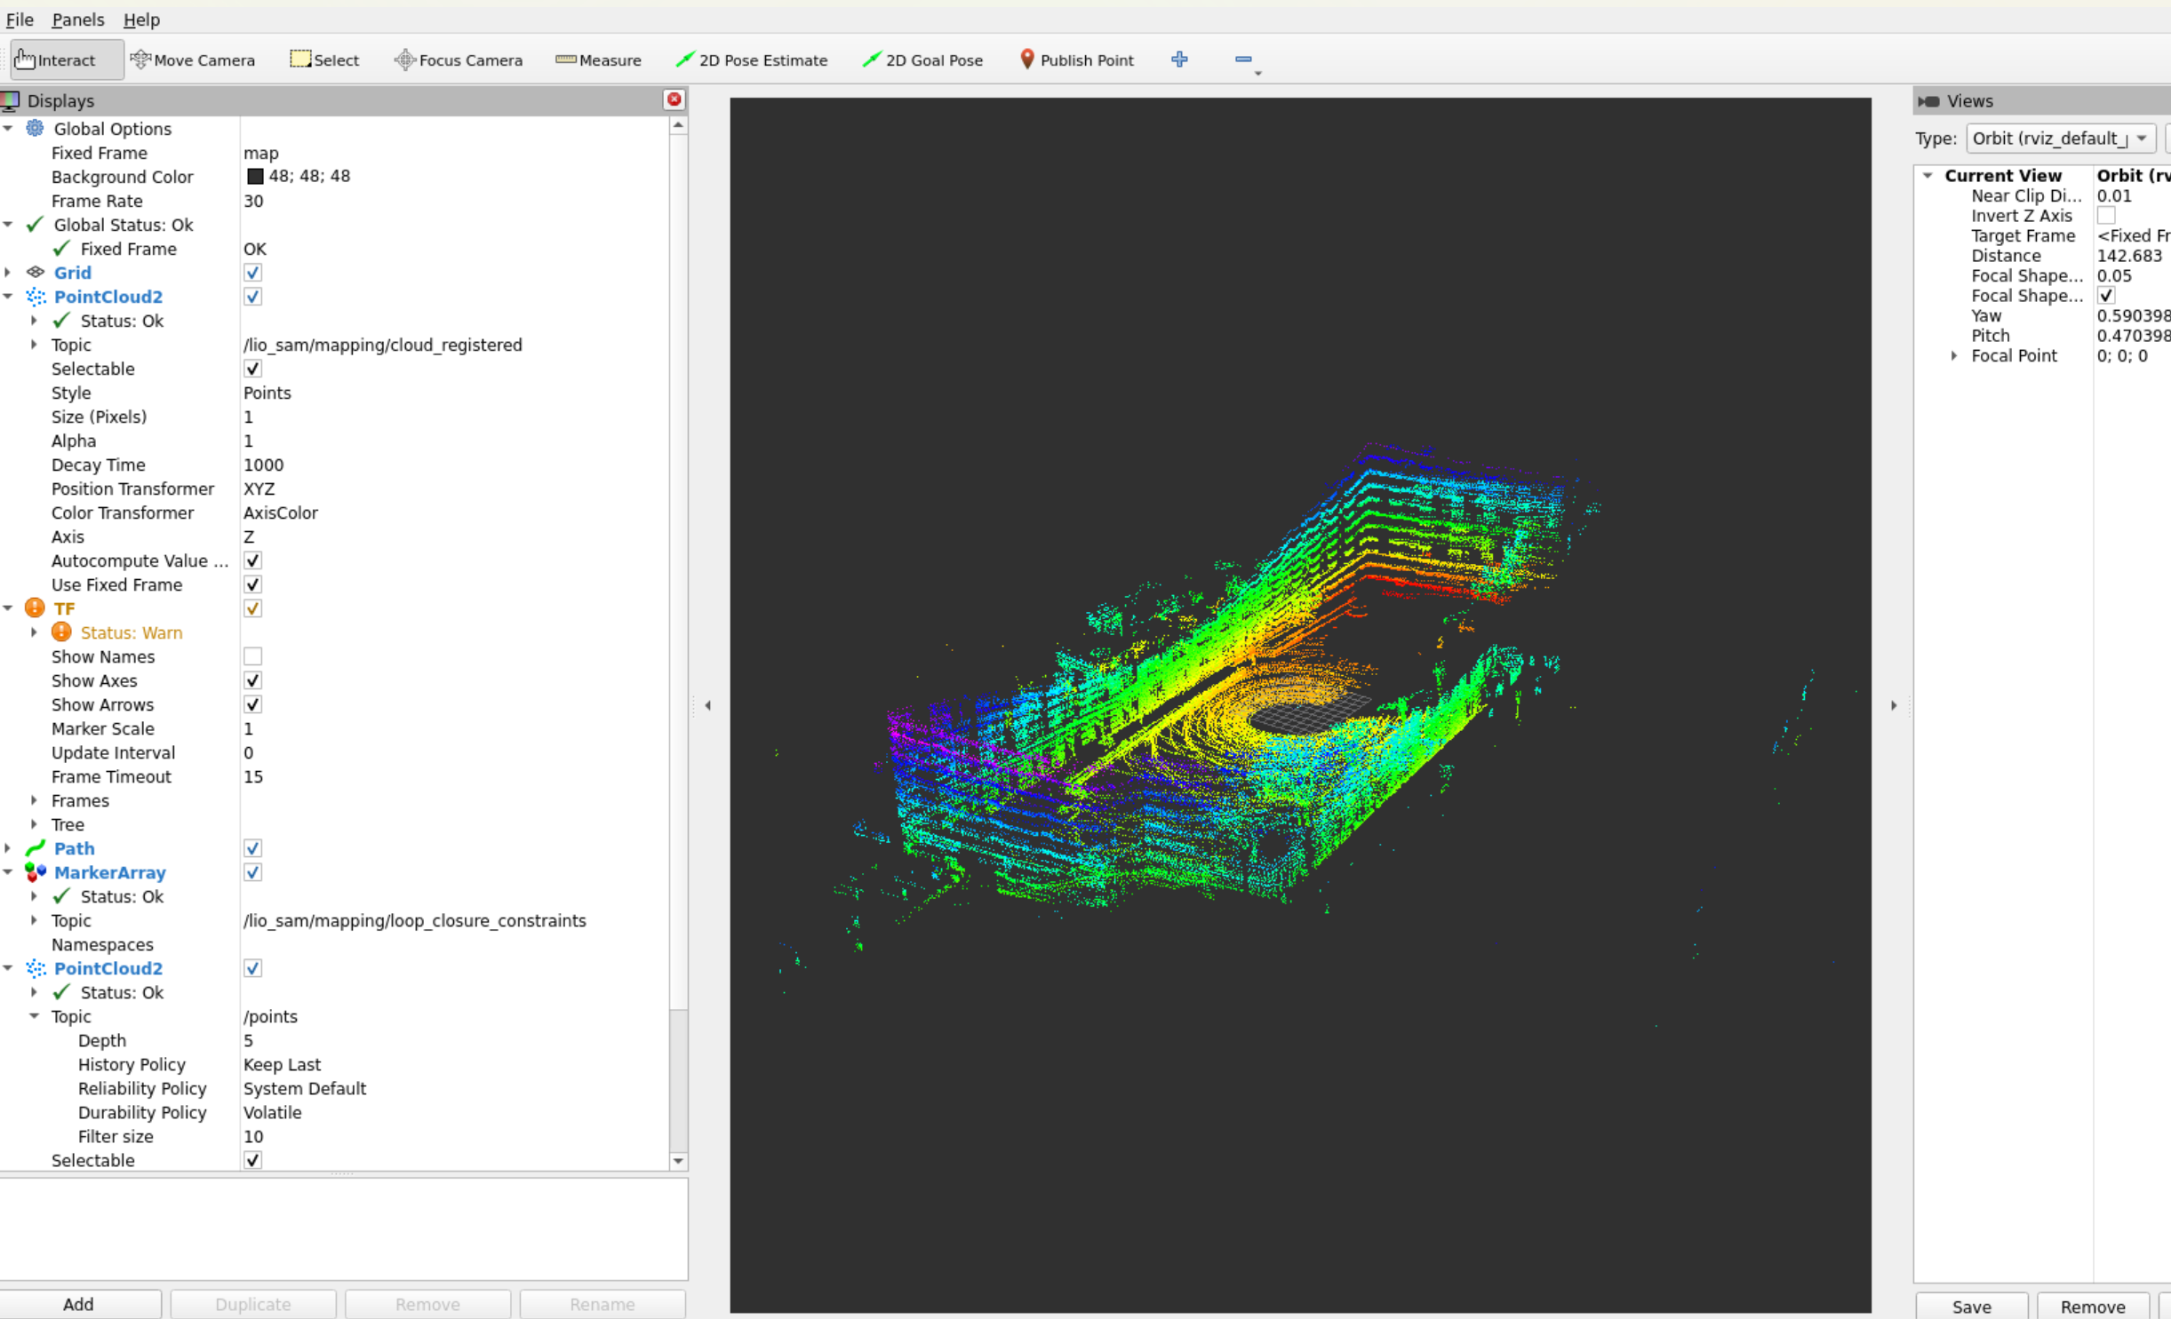Select the Move Camera tool
This screenshot has height=1319, width=2171.
[193, 60]
